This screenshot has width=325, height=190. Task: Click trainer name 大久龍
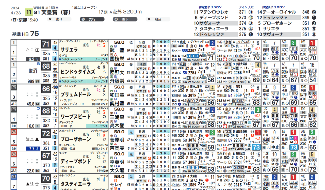pos(117,170)
